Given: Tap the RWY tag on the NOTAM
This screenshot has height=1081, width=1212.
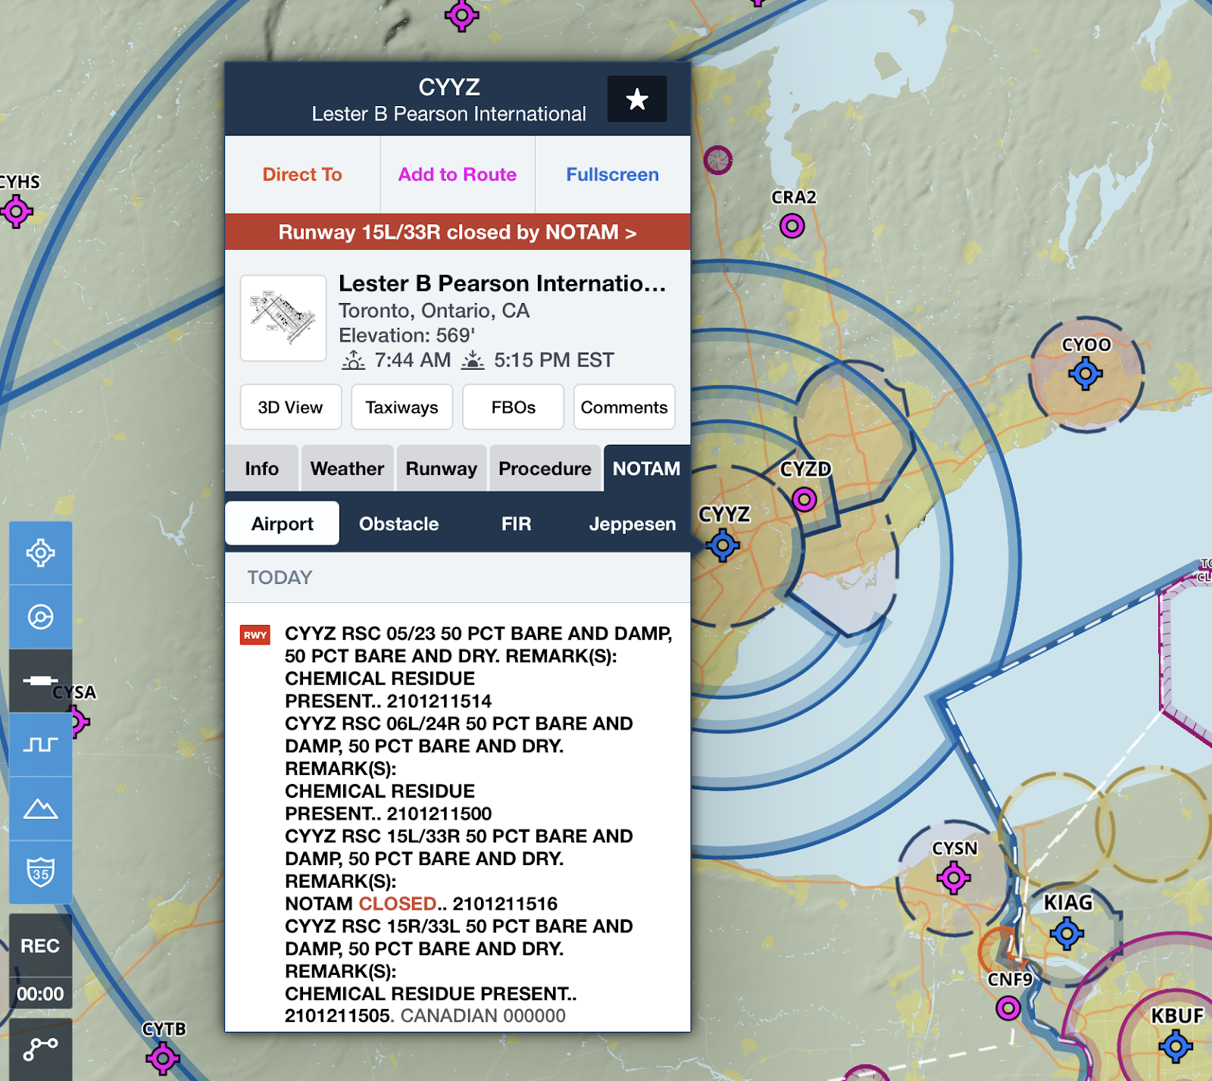Looking at the screenshot, I should coord(255,635).
